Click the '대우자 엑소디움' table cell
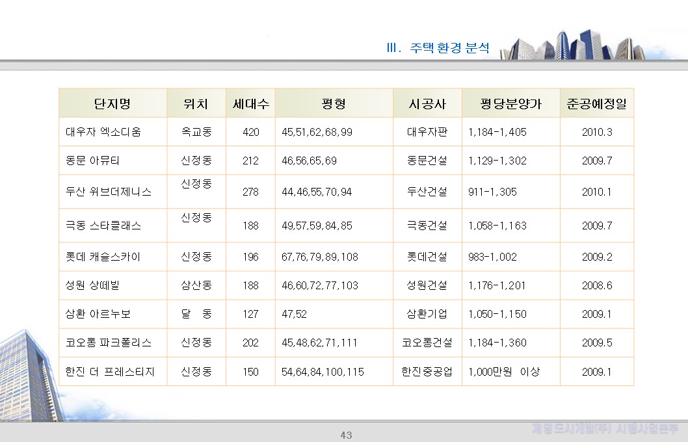The image size is (688, 442). click(105, 132)
